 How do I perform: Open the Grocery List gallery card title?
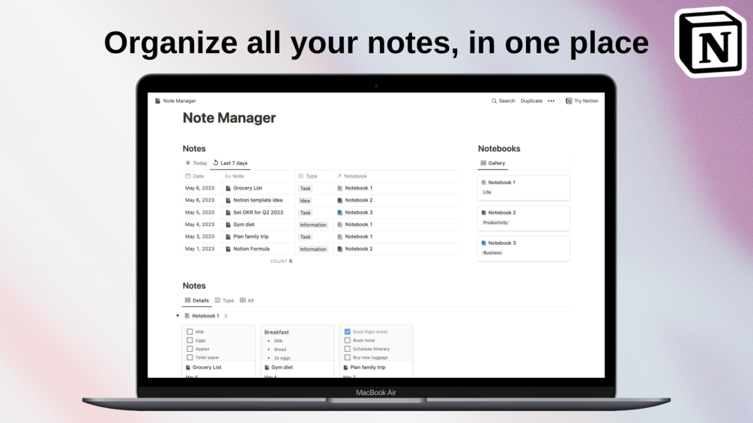tap(207, 368)
